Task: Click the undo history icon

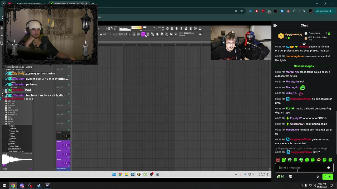Action: coord(167,28)
